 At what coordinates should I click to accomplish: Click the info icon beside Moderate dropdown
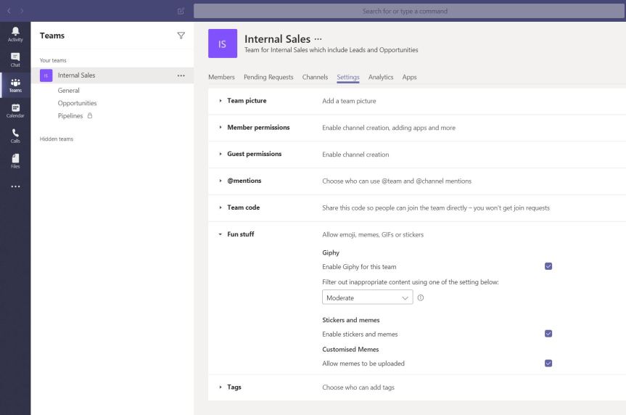coord(421,297)
